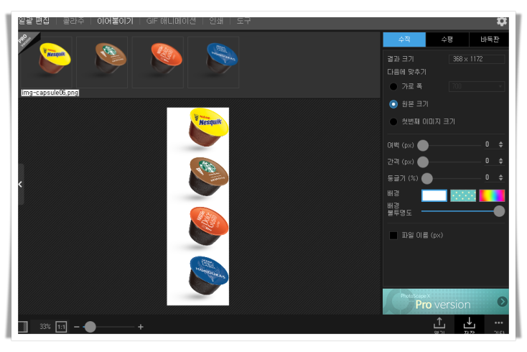This screenshot has height=352, width=527.
Task: Click the PhotoScape X Pro version banner
Action: [446, 302]
